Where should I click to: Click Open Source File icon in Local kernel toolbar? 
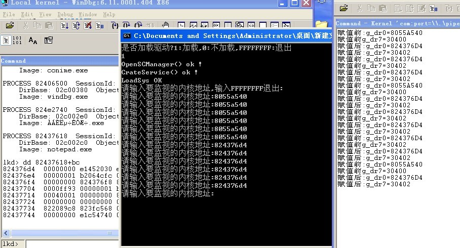(x=10, y=25)
